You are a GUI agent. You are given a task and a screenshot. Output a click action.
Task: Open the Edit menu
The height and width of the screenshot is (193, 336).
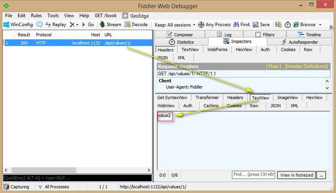click(x=21, y=15)
